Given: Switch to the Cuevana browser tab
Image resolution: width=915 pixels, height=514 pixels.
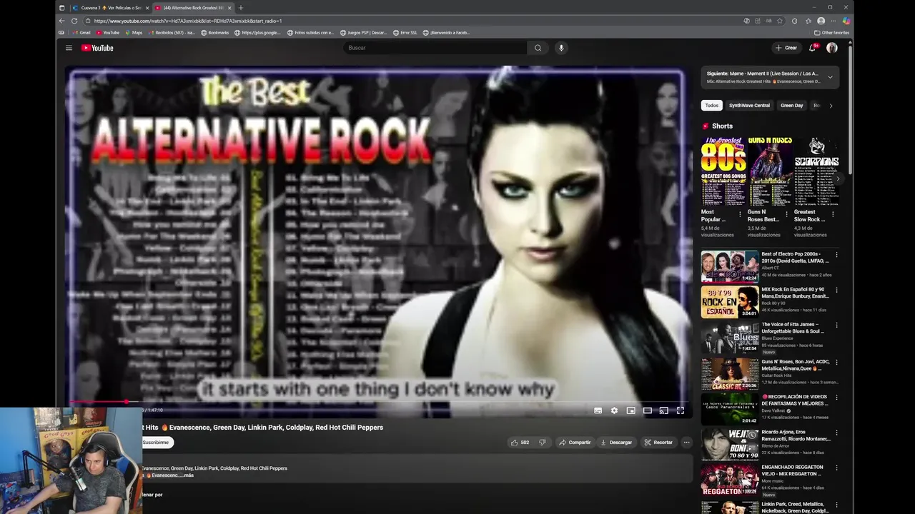Looking at the screenshot, I should 111,8.
